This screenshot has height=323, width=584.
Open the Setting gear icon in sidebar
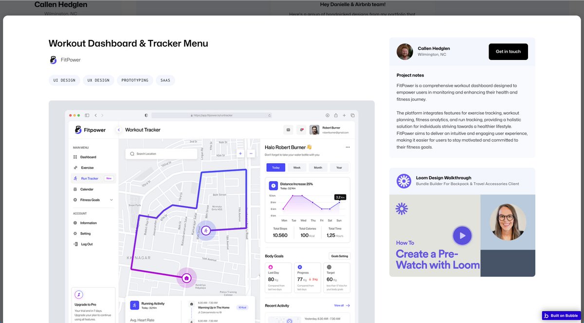pyautogui.click(x=75, y=234)
